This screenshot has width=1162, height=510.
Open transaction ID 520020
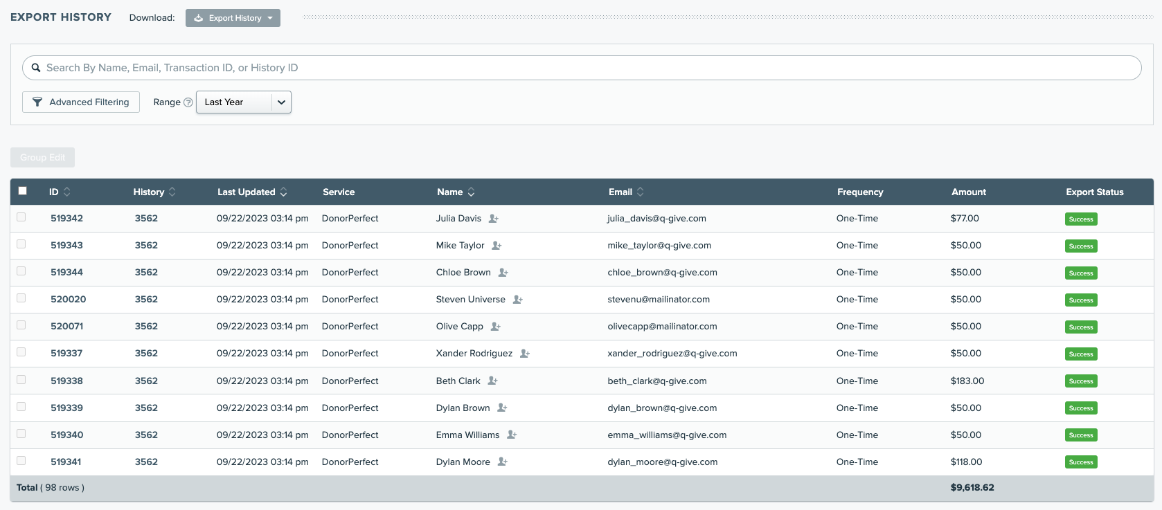pos(69,300)
